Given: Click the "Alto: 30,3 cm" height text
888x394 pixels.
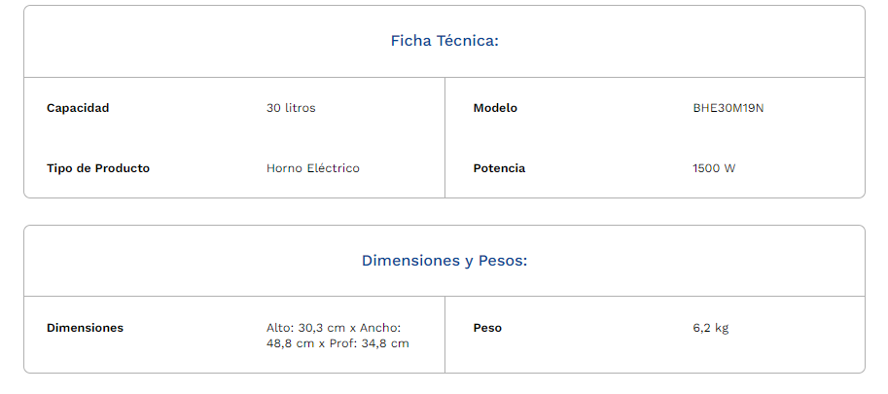Looking at the screenshot, I should pyautogui.click(x=305, y=328).
